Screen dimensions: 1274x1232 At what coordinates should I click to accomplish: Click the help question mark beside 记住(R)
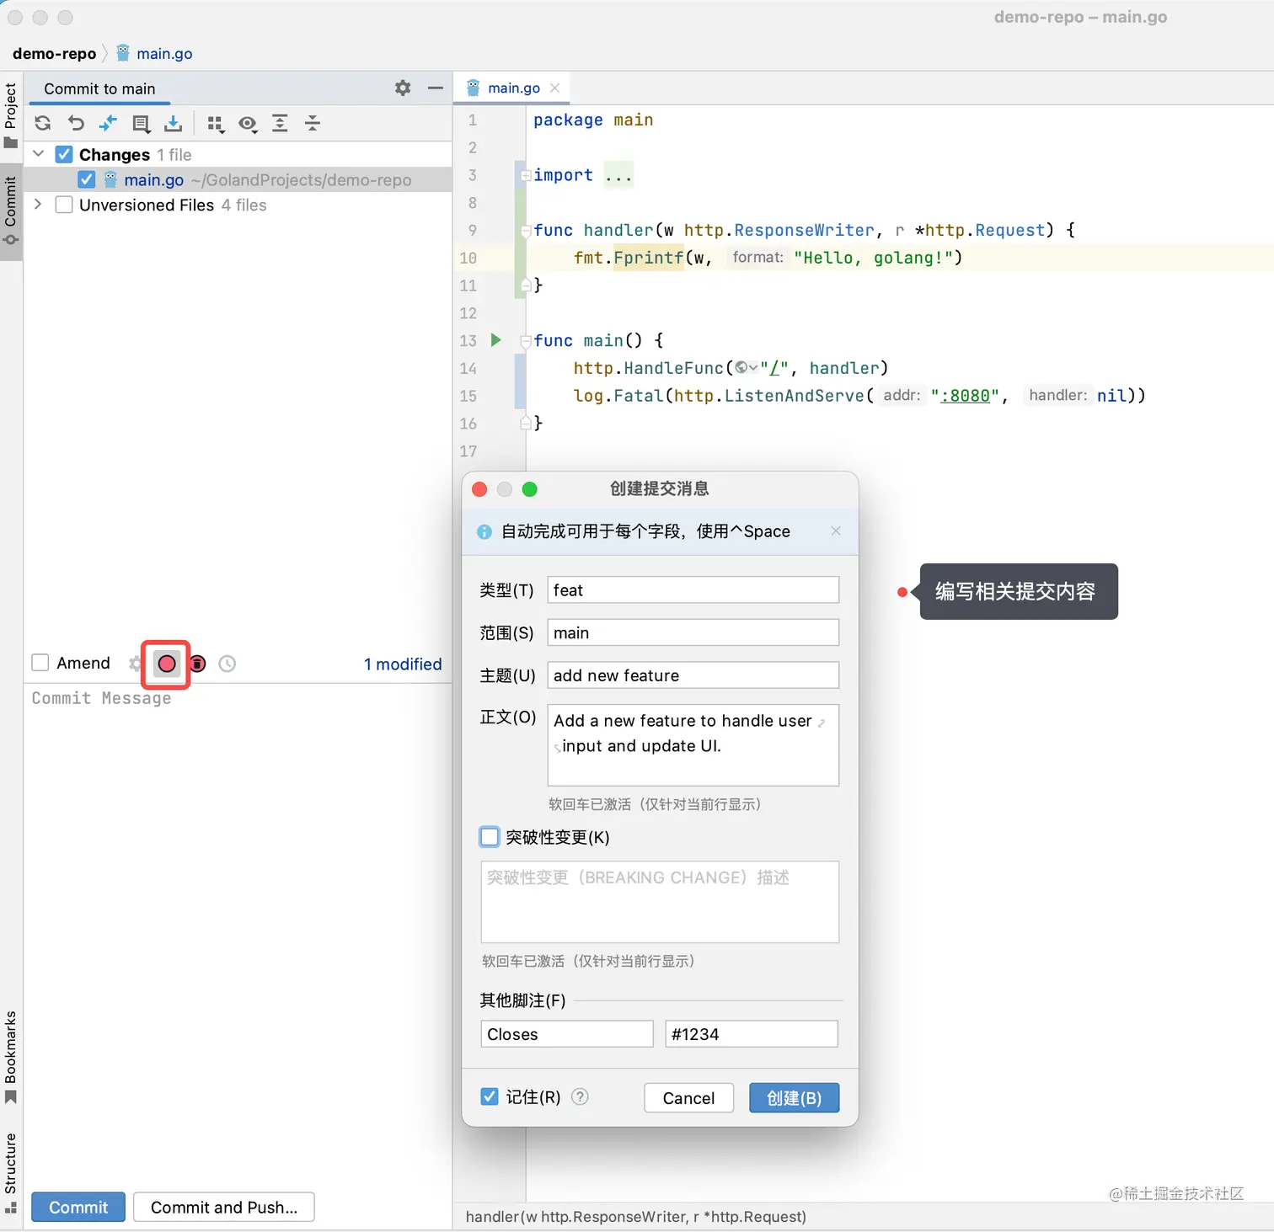coord(580,1096)
